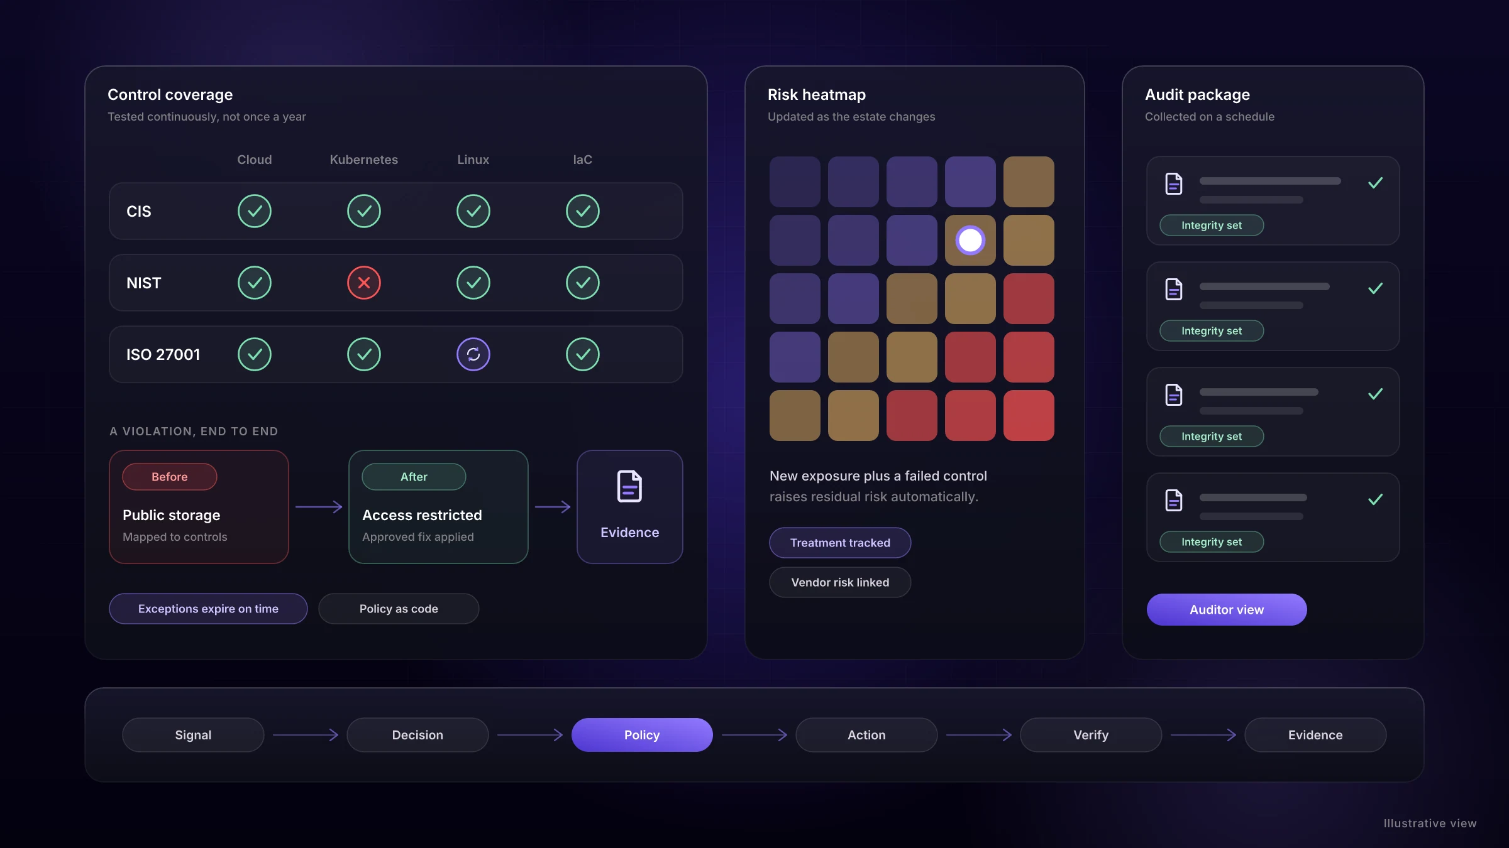Select the Decision pipeline step
This screenshot has width=1509, height=848.
click(x=417, y=735)
